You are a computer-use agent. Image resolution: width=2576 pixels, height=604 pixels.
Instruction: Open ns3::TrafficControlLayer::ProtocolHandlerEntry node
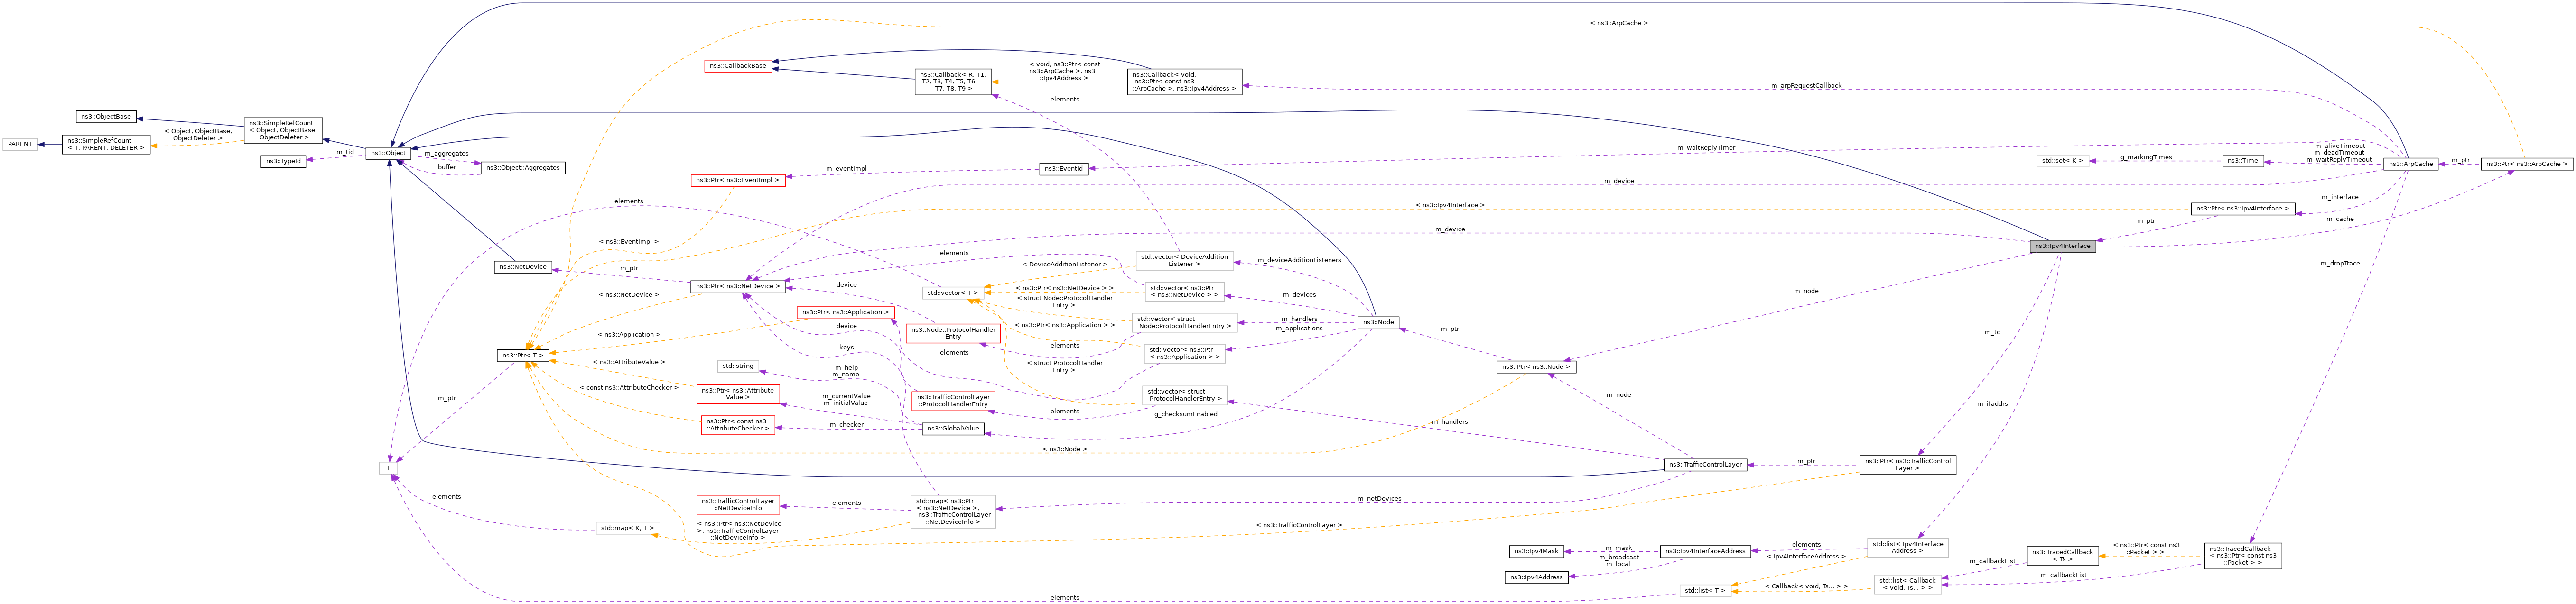(x=953, y=401)
